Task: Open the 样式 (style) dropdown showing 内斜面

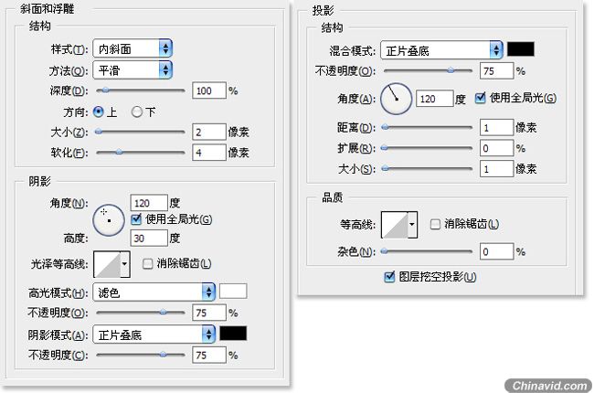Action: [x=133, y=48]
